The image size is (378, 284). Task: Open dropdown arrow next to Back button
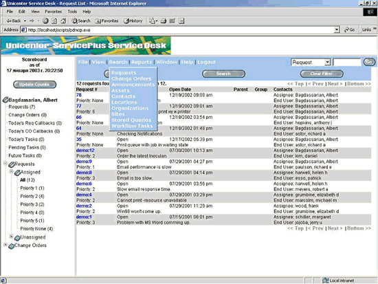25,21
